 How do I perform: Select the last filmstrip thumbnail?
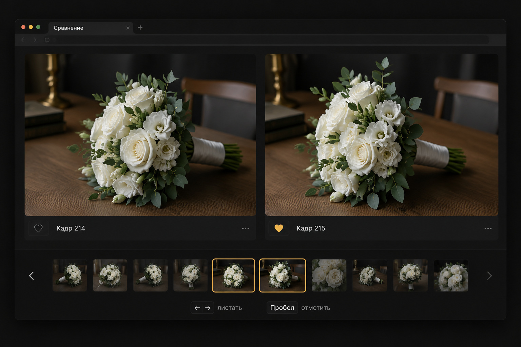click(x=451, y=275)
